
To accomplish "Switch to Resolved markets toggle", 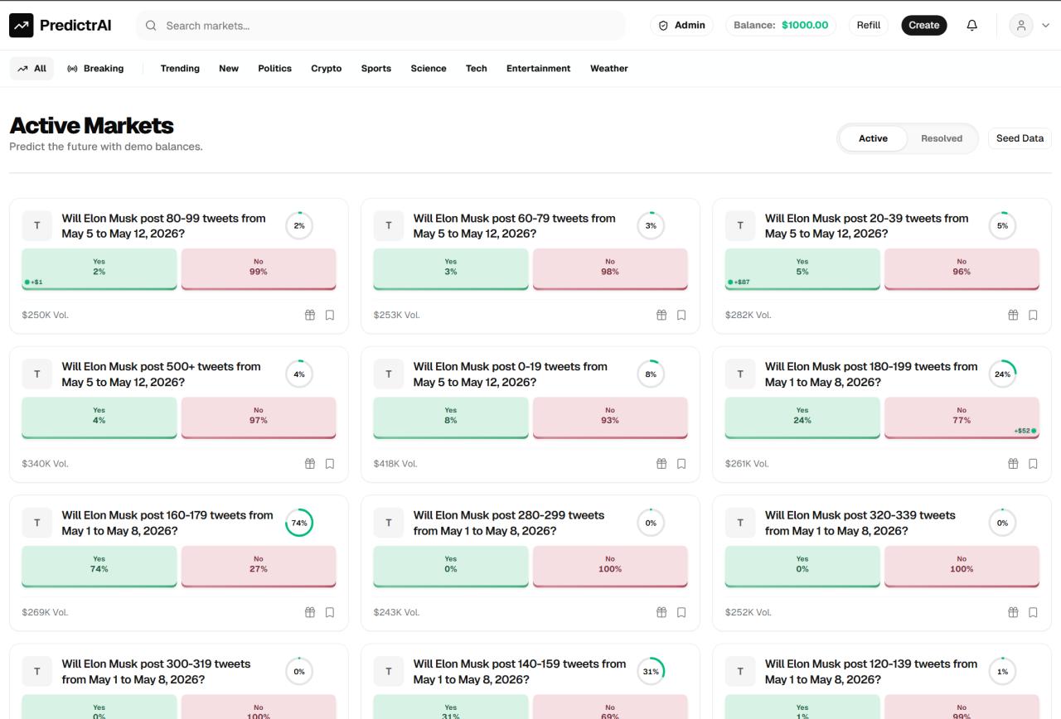I will pyautogui.click(x=942, y=138).
